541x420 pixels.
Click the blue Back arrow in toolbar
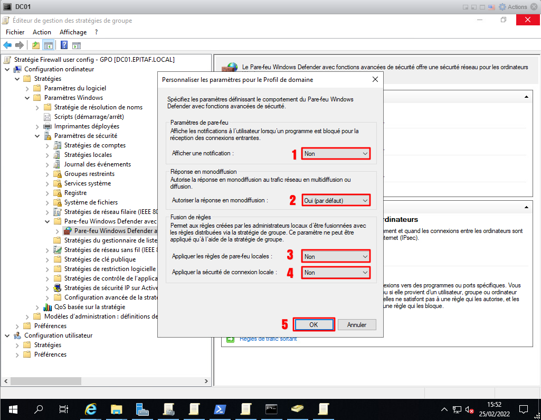click(7, 45)
